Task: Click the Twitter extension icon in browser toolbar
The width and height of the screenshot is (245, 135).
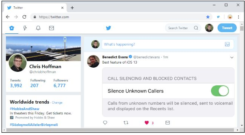Action: click(218, 17)
